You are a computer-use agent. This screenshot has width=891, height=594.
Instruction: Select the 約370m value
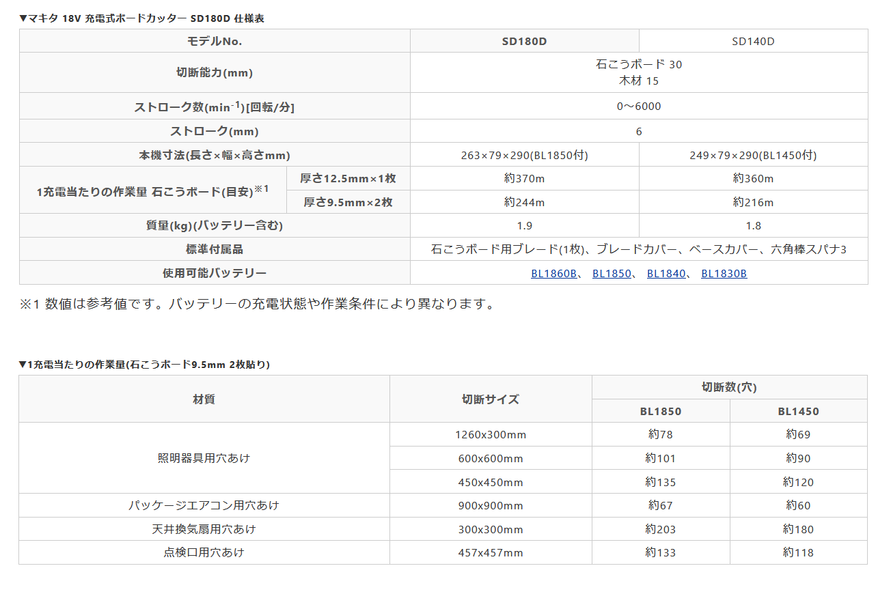tap(525, 178)
